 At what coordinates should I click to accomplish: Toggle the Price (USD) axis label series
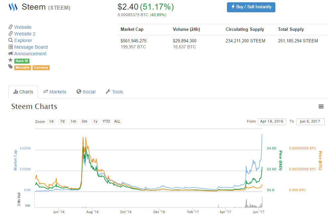(x=280, y=160)
